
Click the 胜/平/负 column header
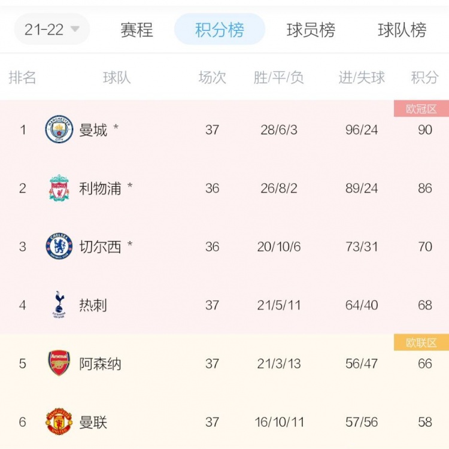click(x=278, y=77)
